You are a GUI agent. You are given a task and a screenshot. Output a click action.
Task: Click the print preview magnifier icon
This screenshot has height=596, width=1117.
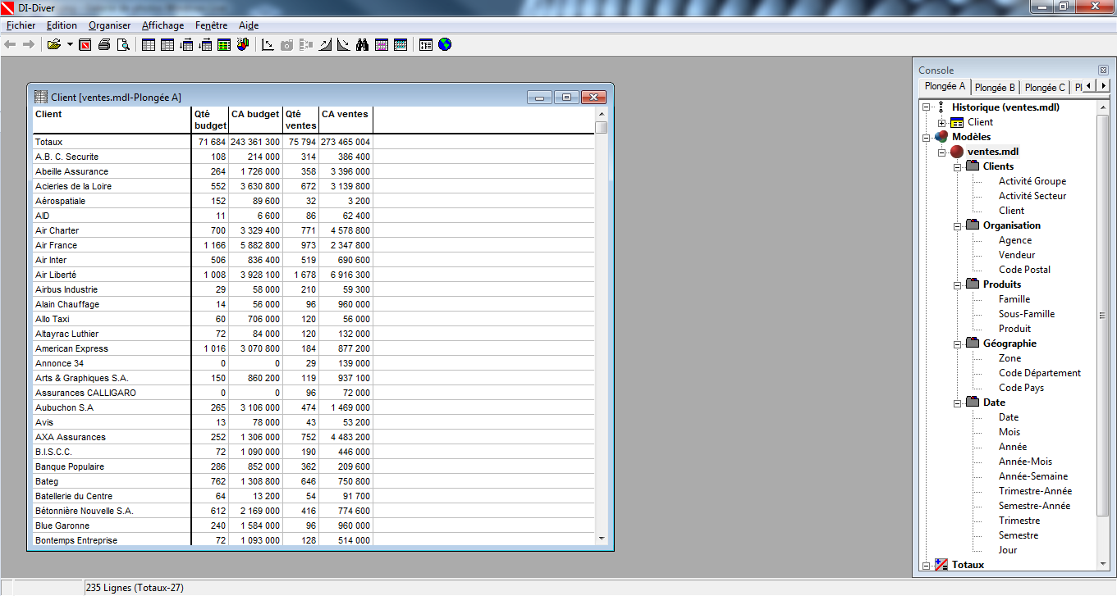123,44
